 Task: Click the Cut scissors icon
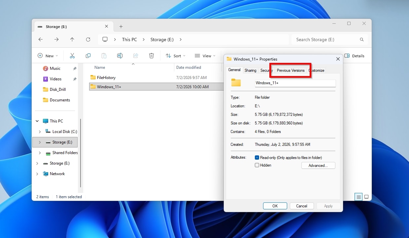72,56
